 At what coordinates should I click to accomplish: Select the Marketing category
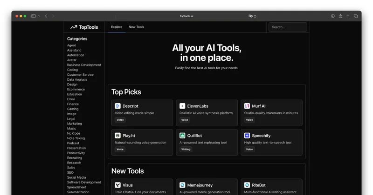click(74, 123)
